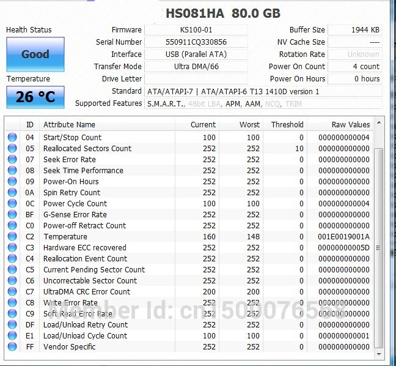Viewport: 396px width, 366px height.
Task: Select the Spin Retry Count attribute name
Action: coord(71,192)
